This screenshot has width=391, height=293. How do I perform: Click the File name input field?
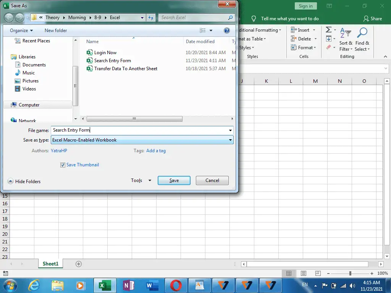click(x=140, y=130)
